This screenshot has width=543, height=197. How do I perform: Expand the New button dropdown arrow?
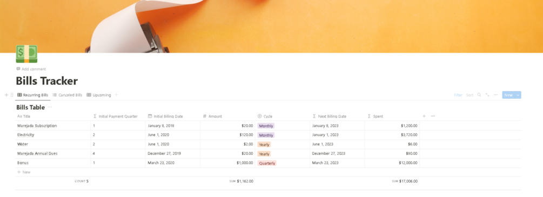518,95
